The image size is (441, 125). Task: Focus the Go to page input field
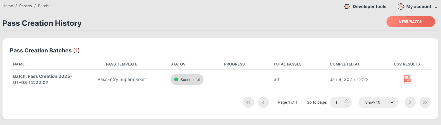[x=337, y=102]
